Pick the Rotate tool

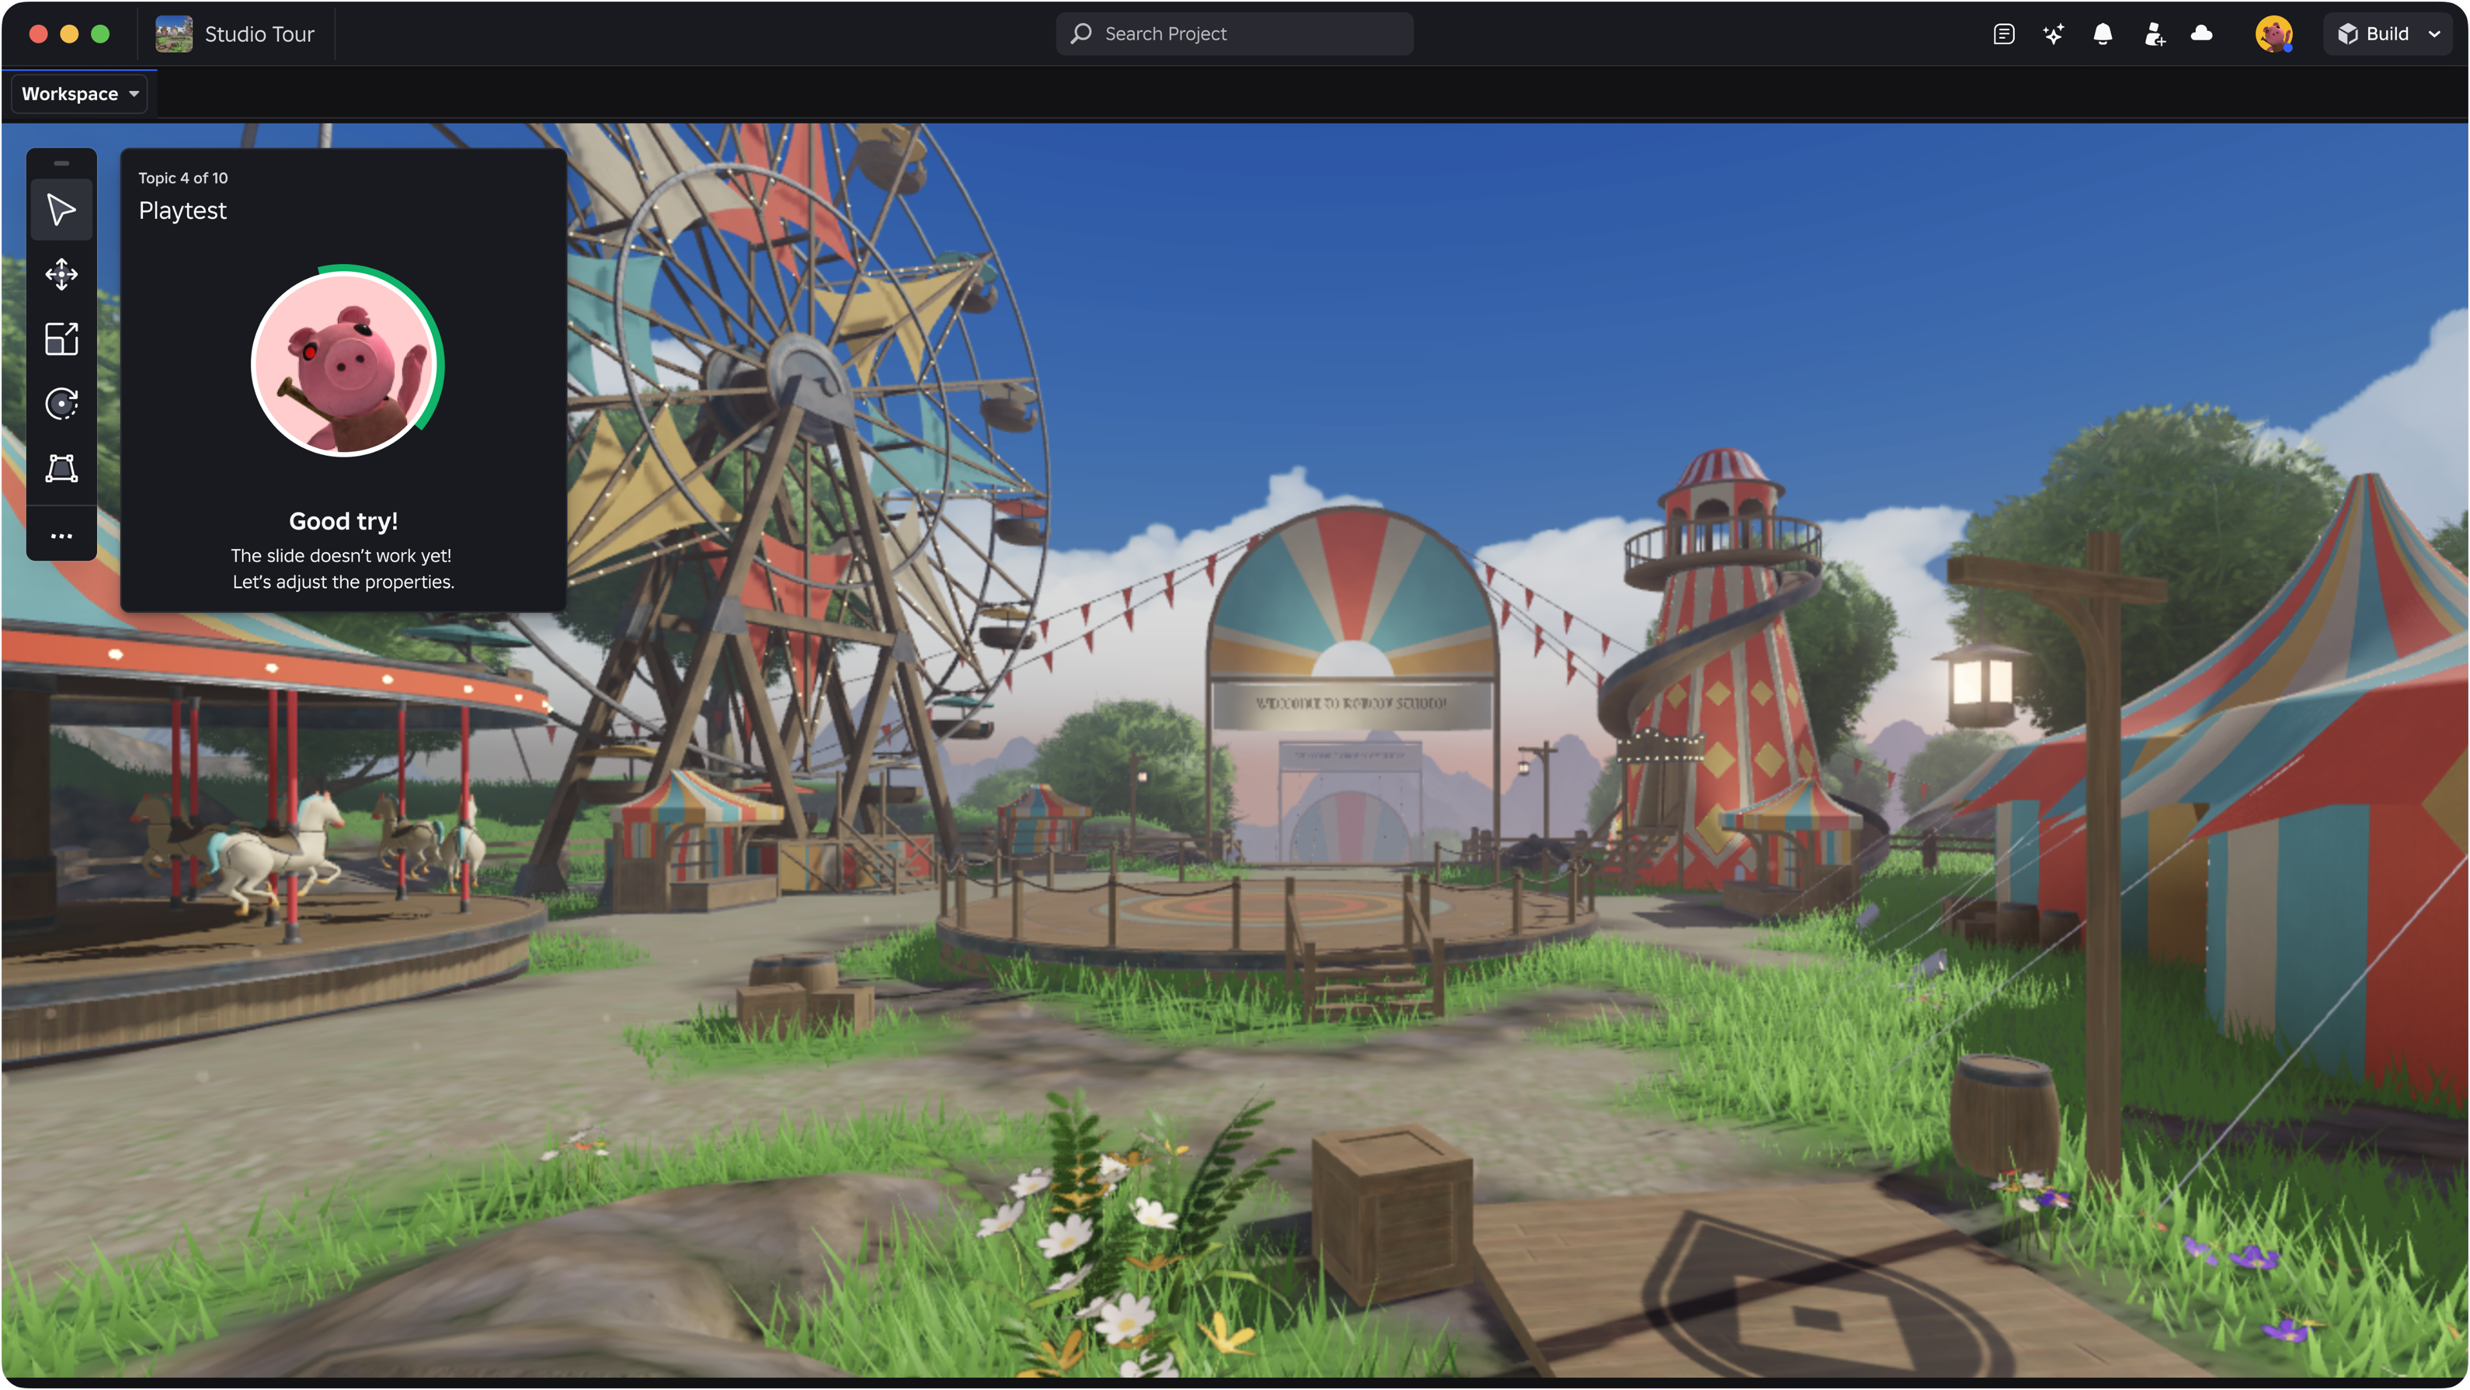62,403
